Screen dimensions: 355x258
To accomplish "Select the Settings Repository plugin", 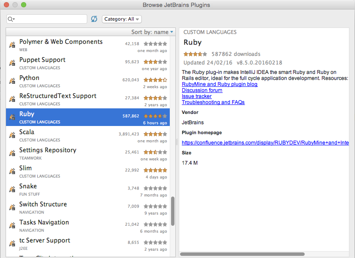I will point(88,154).
